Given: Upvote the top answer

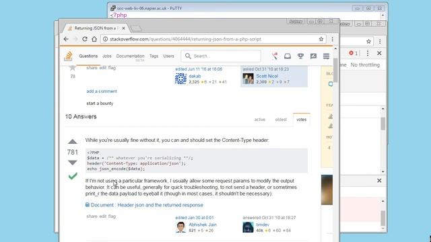Looking at the screenshot, I should pyautogui.click(x=73, y=142).
